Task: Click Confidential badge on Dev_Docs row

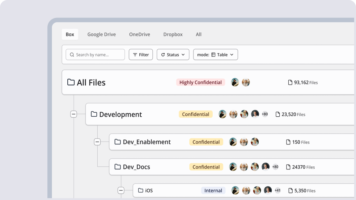Action: point(206,167)
